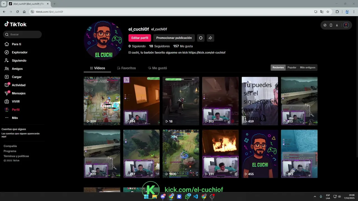Switch to Favoritos tab

(x=126, y=68)
